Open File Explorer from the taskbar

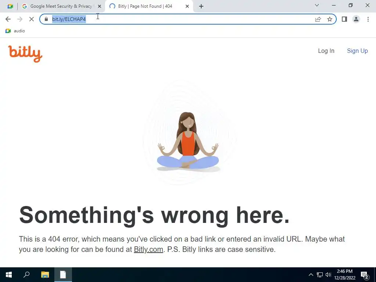[45, 275]
